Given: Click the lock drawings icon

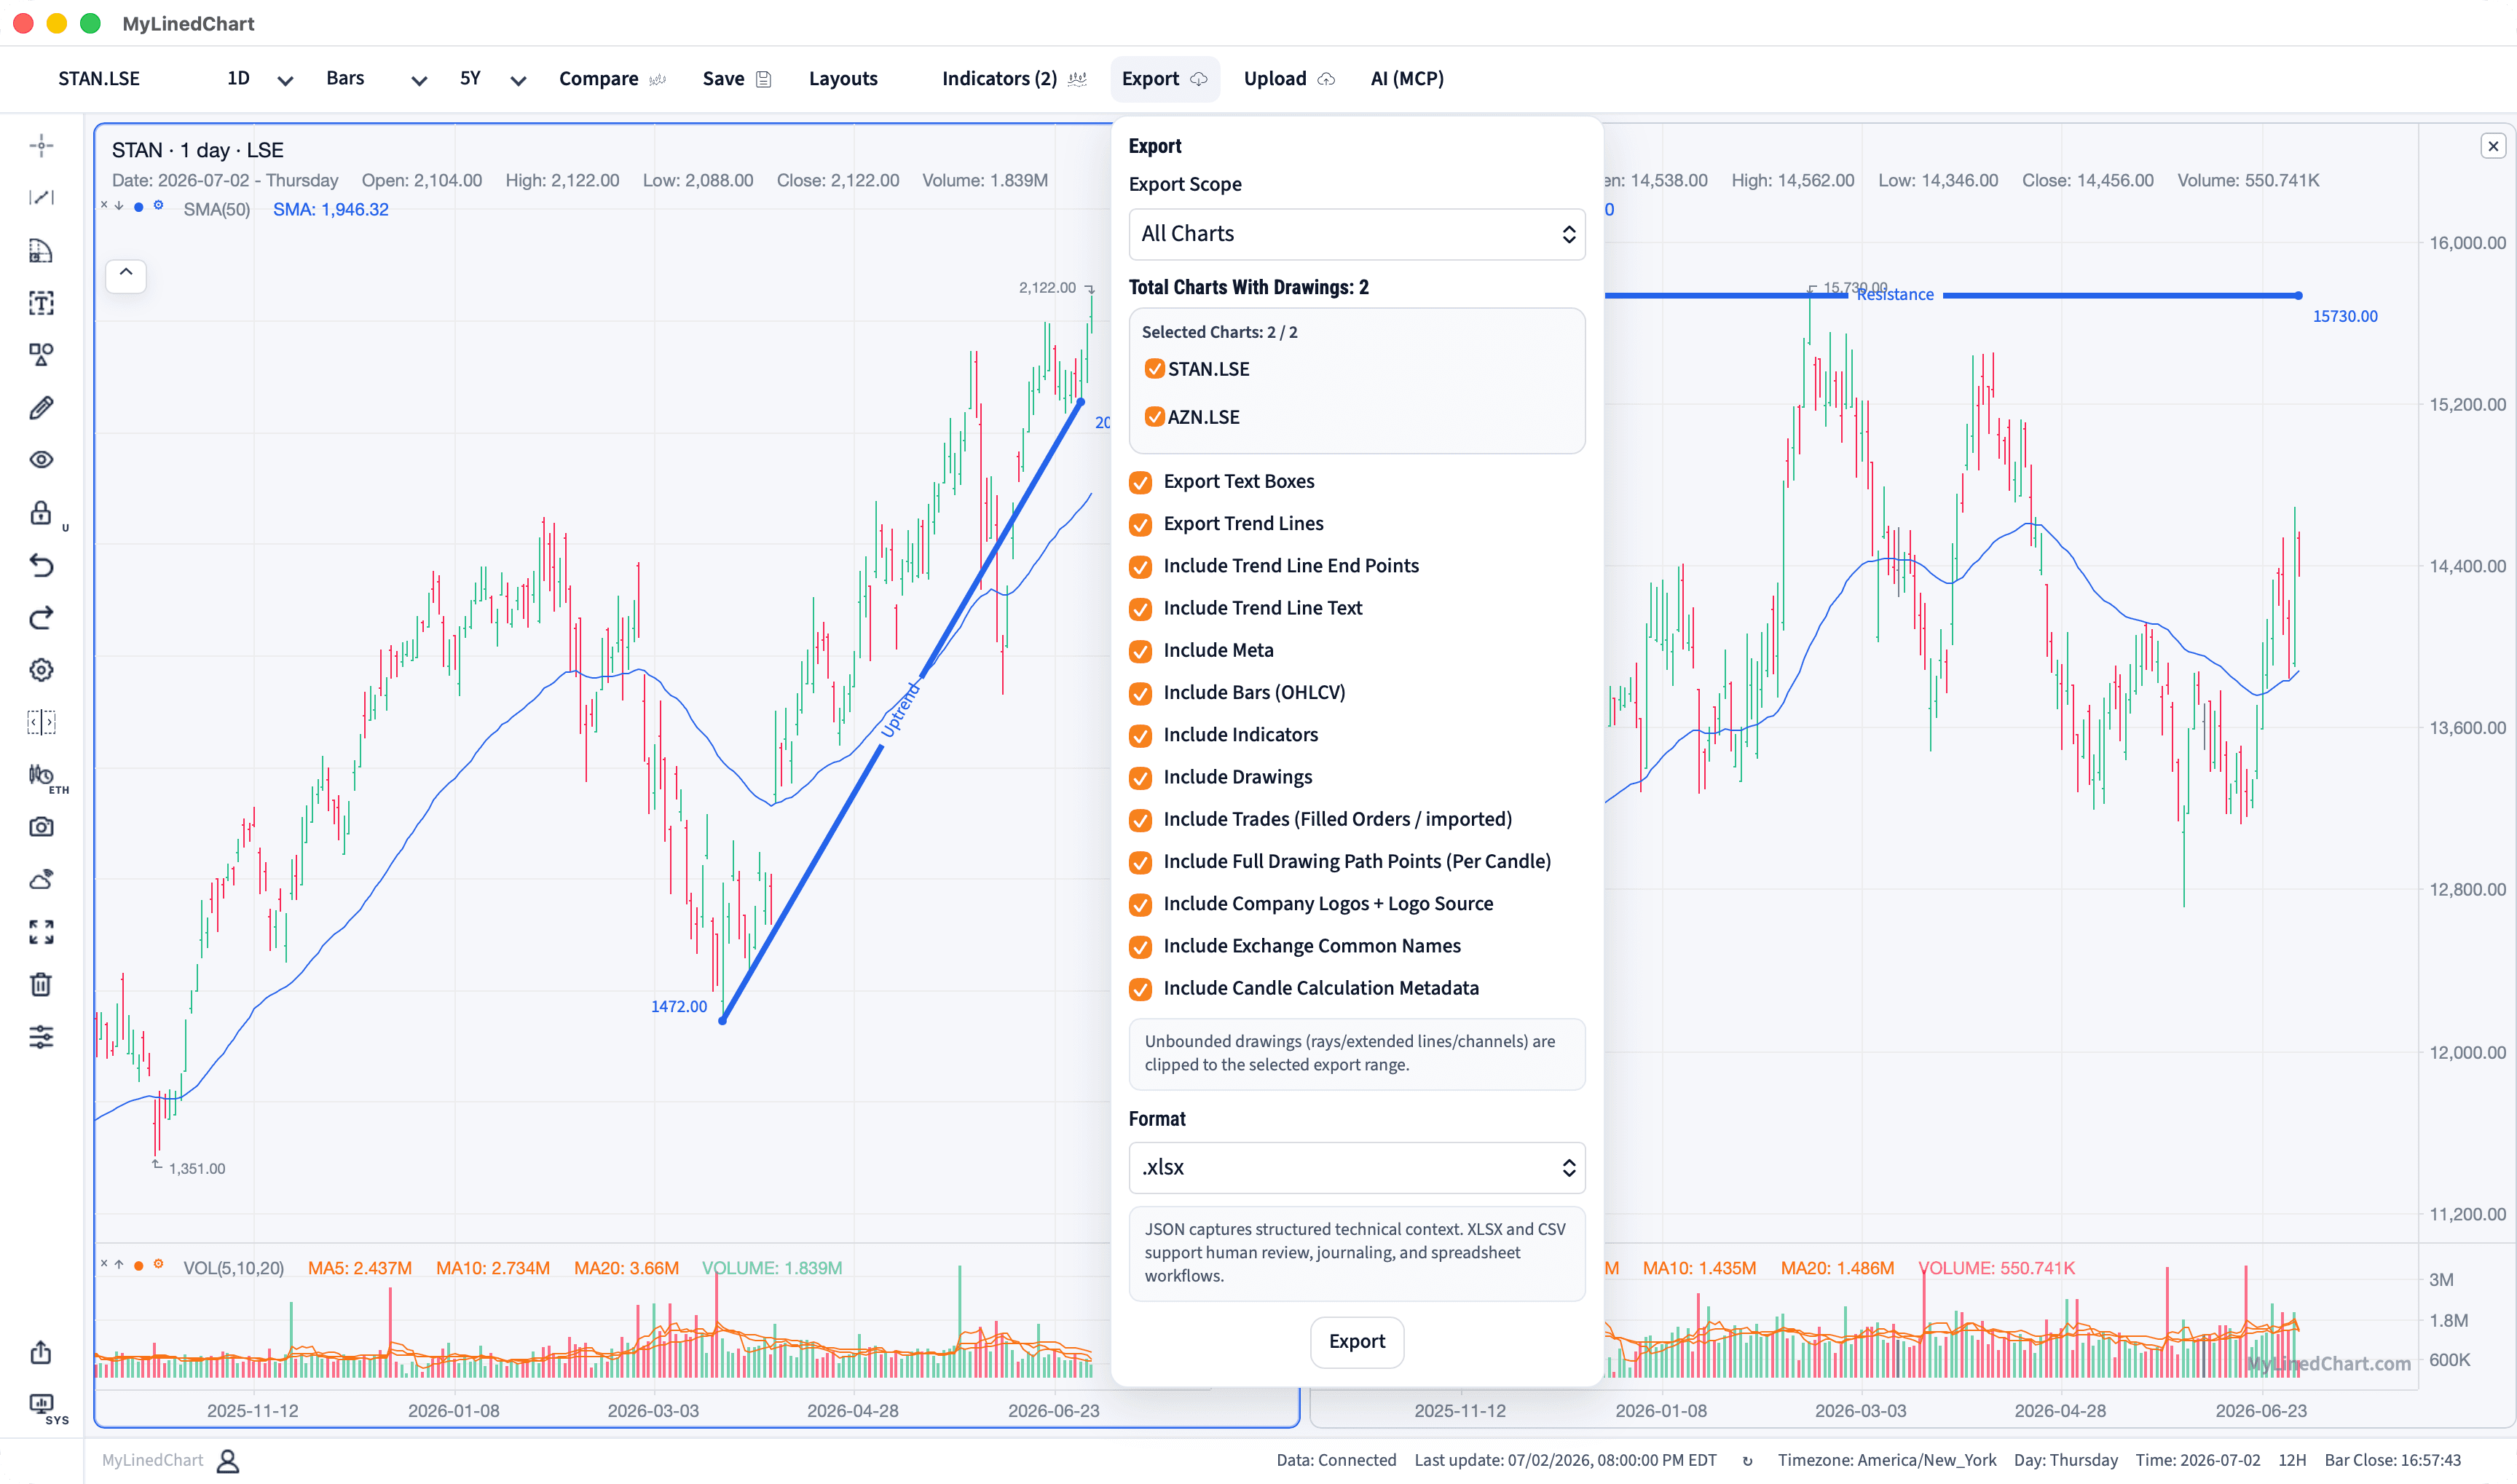Looking at the screenshot, I should 41,513.
